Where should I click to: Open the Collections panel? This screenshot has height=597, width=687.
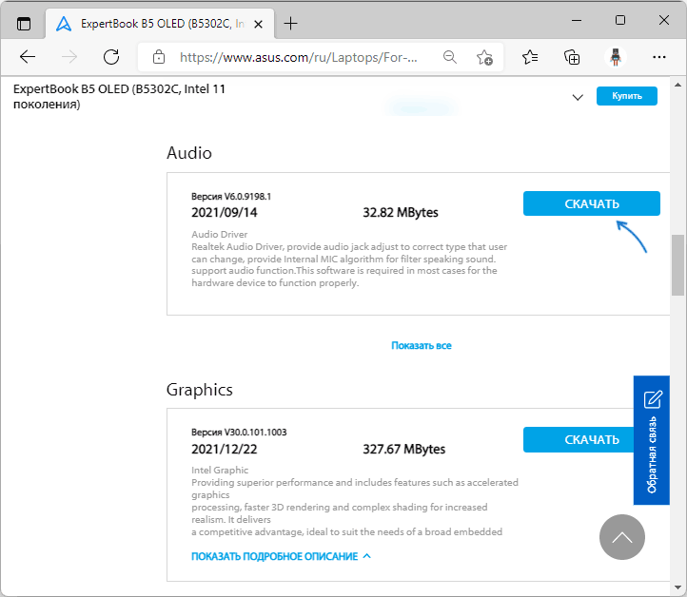coord(572,57)
